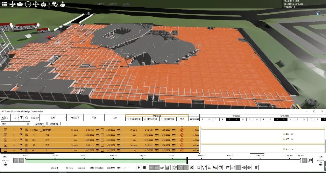Click the color palette icon in bottom toolbar
Image resolution: width=326 pixels, height=173 pixels.
point(175,168)
